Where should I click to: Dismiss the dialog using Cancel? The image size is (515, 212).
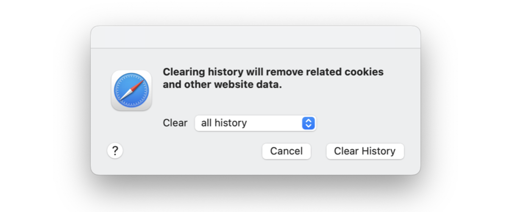tap(286, 151)
